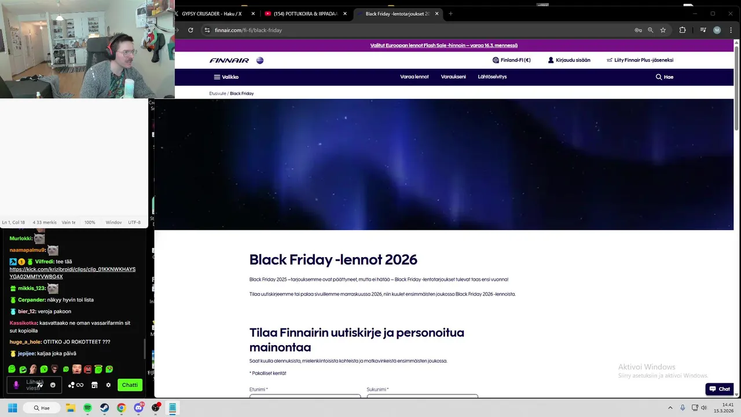The width and height of the screenshot is (741, 417).
Task: Click the Etunimi input field
Action: 305,396
